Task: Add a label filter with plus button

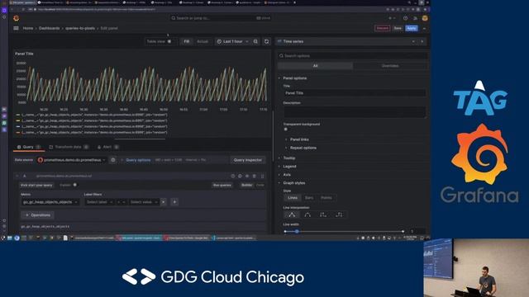Action: [x=174, y=202]
